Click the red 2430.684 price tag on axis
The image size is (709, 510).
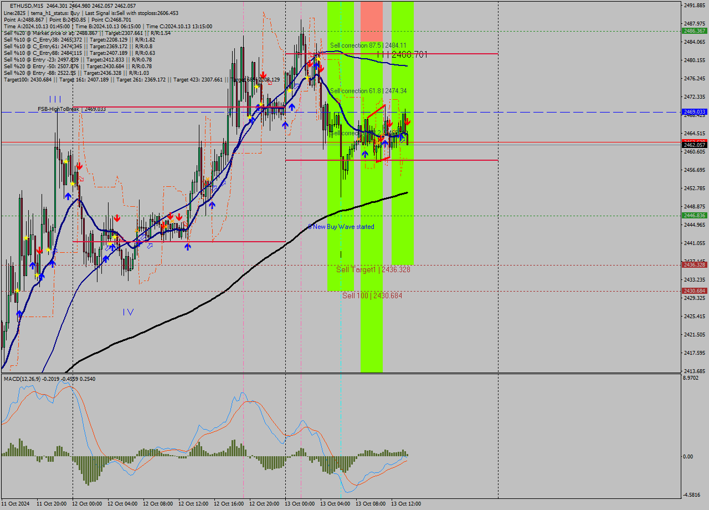click(695, 291)
